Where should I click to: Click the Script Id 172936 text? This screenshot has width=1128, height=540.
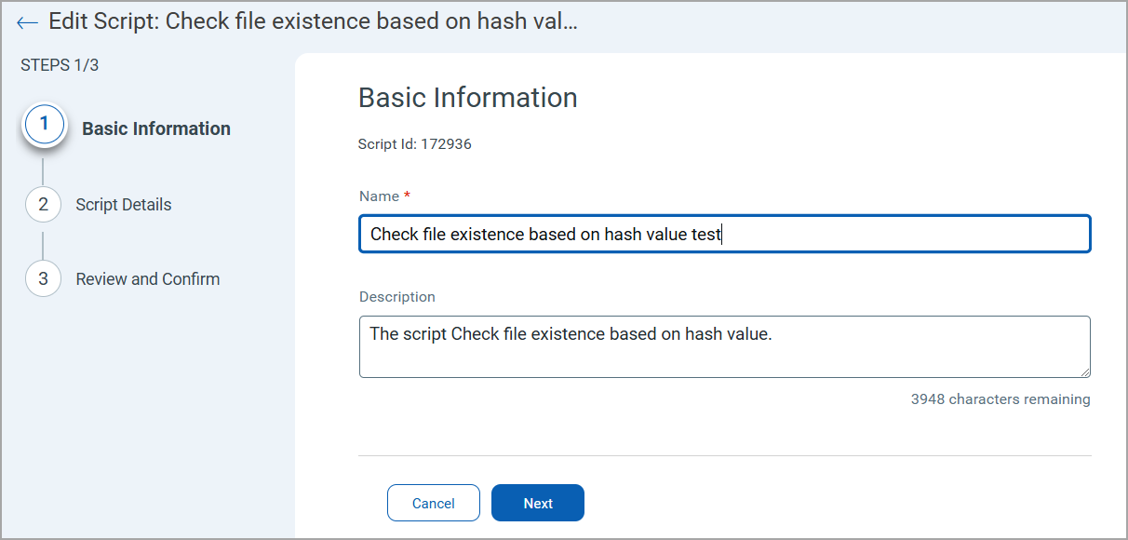pyautogui.click(x=414, y=144)
